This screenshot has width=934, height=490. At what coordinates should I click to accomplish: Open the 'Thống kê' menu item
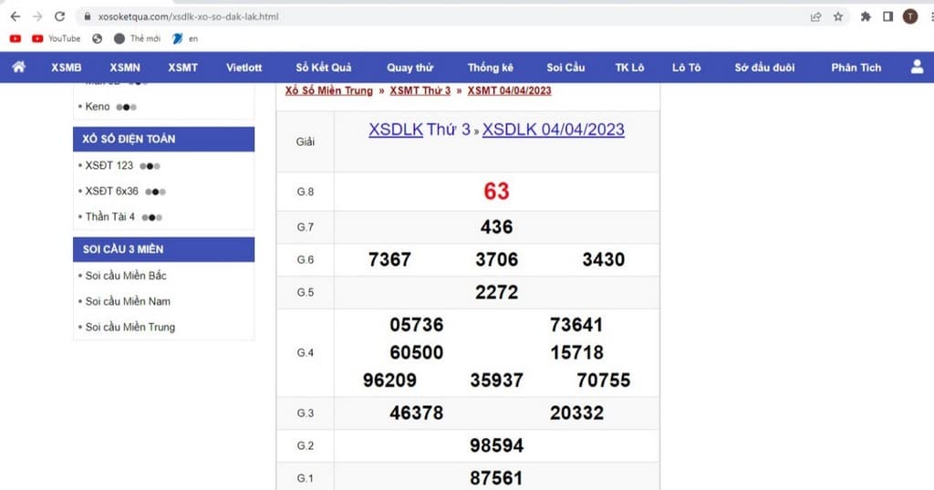click(x=490, y=68)
